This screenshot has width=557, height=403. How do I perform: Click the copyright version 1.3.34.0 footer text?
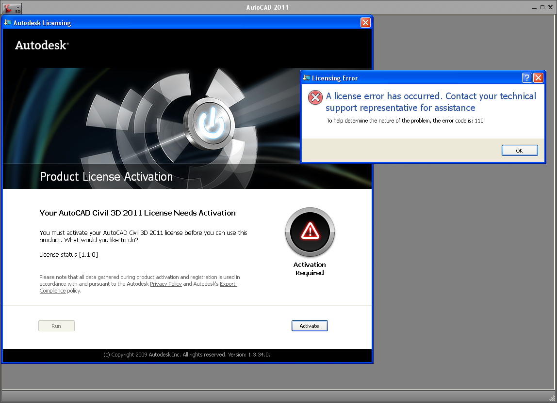pos(187,355)
